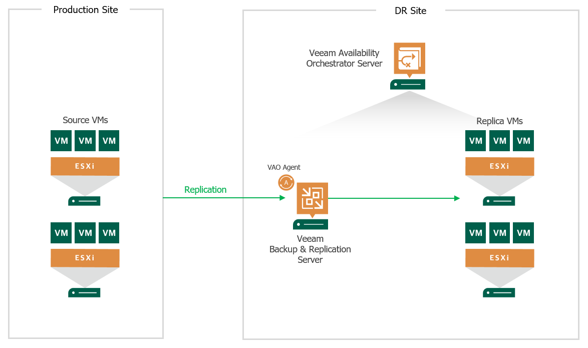Select the middle VM directly under Source VMs

(x=85, y=141)
